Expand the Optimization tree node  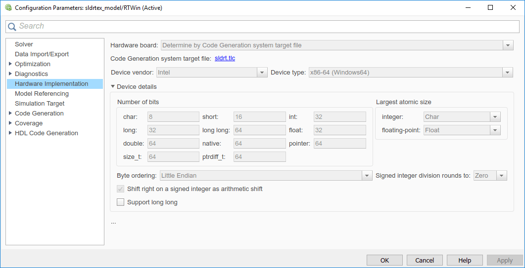tap(10, 64)
